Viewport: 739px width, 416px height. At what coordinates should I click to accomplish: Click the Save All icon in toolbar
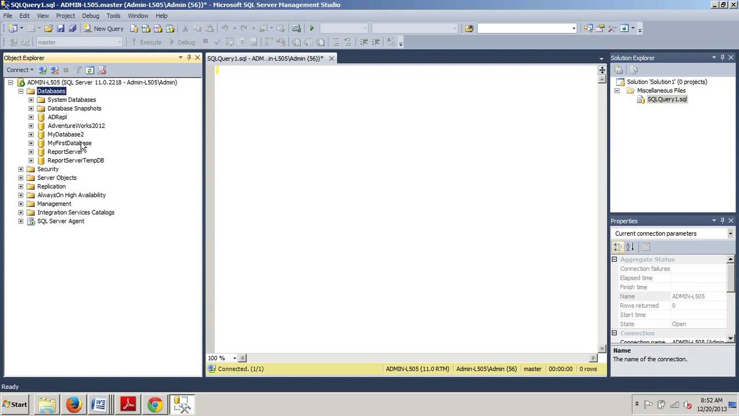click(x=72, y=28)
